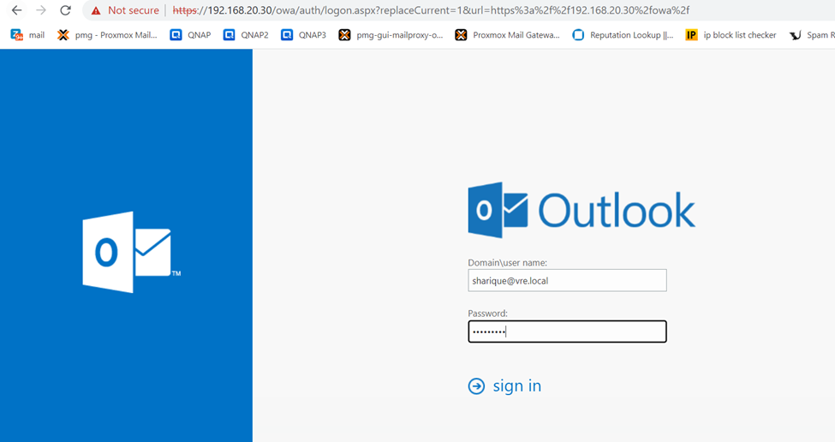The image size is (835, 442).
Task: Open the QNAP2 bookmark
Action: pos(246,35)
